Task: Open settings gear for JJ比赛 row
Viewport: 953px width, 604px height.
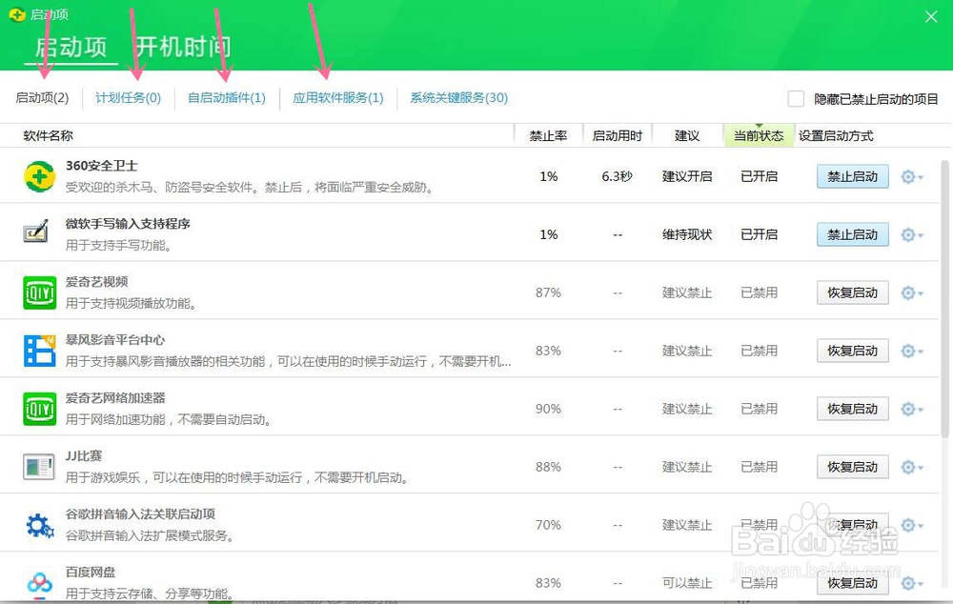Action: point(912,467)
